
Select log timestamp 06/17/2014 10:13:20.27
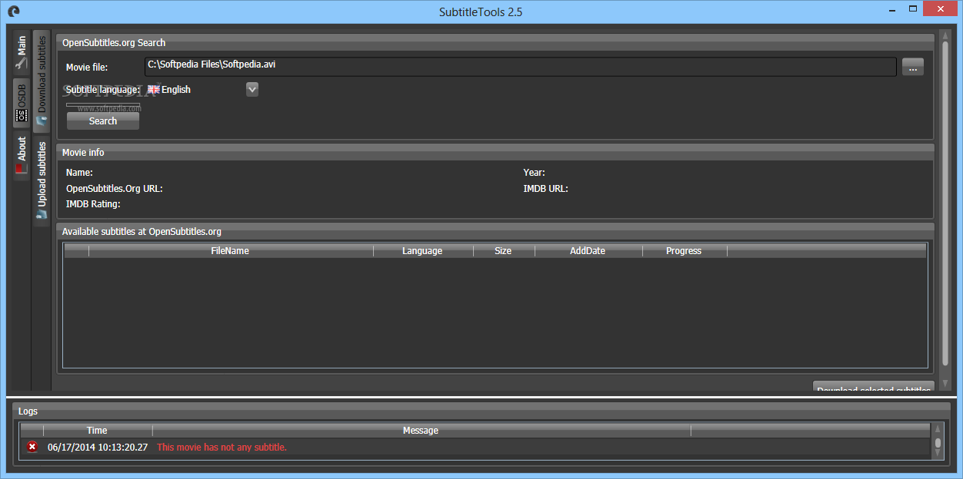tap(98, 448)
